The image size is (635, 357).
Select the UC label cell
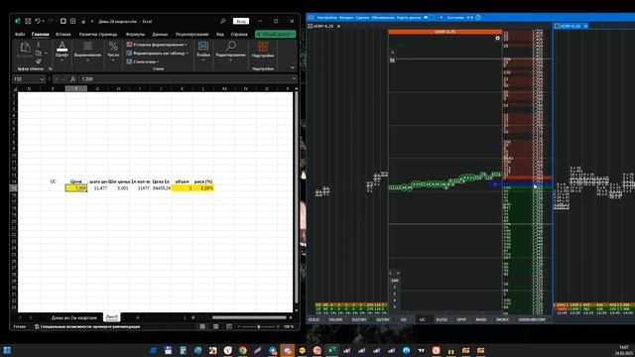[x=53, y=181]
